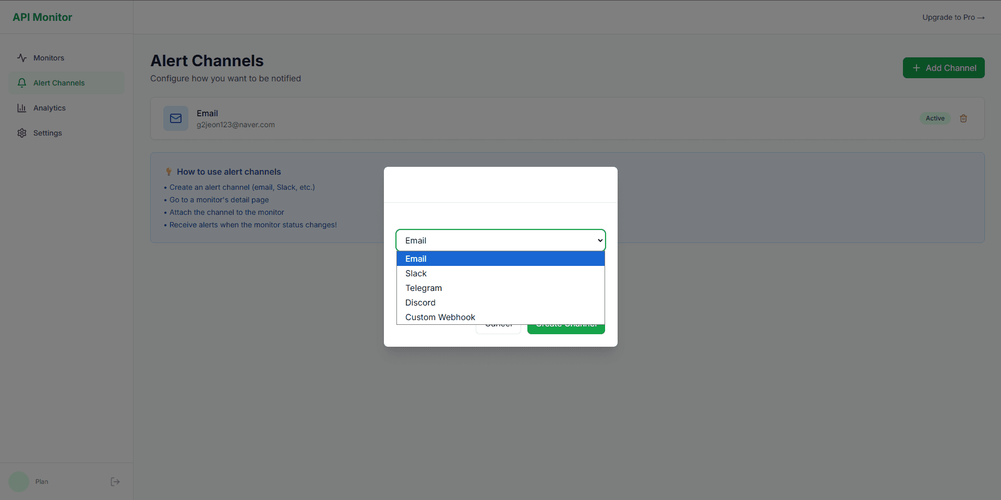Click the Plan avatar circle
The width and height of the screenshot is (1001, 500).
(x=18, y=481)
